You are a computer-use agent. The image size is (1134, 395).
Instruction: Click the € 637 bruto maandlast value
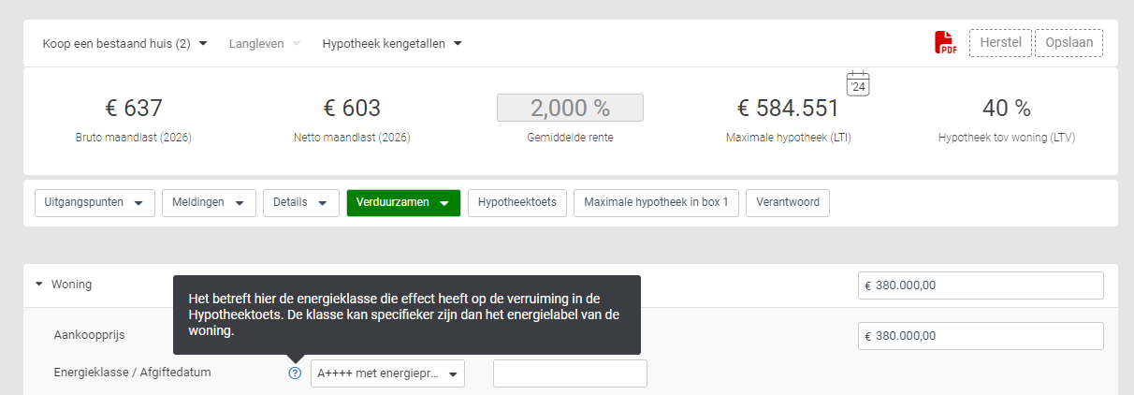tap(134, 109)
